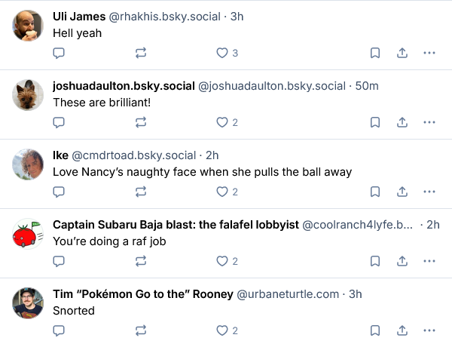Open more options on joshuadaulton's post
The image size is (452, 347).
[429, 122]
